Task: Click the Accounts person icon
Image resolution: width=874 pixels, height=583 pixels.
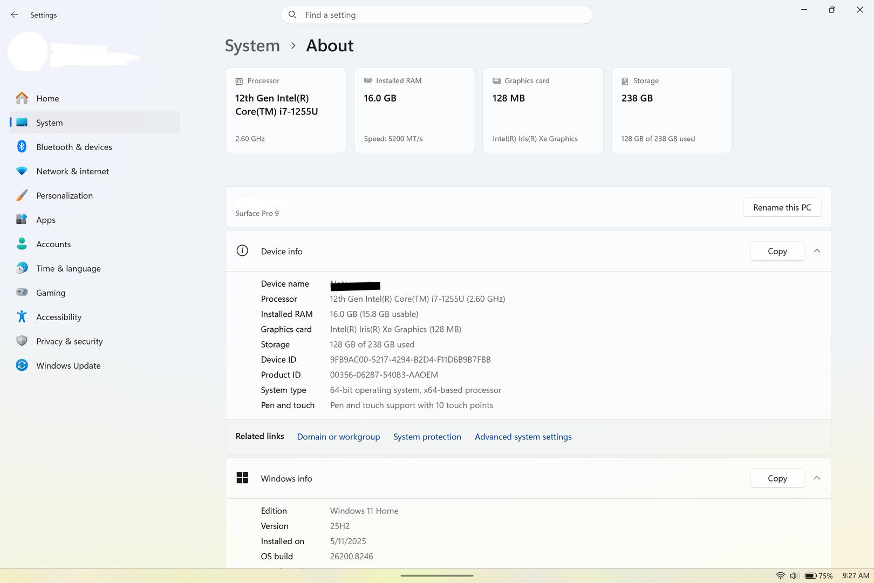Action: coord(22,244)
